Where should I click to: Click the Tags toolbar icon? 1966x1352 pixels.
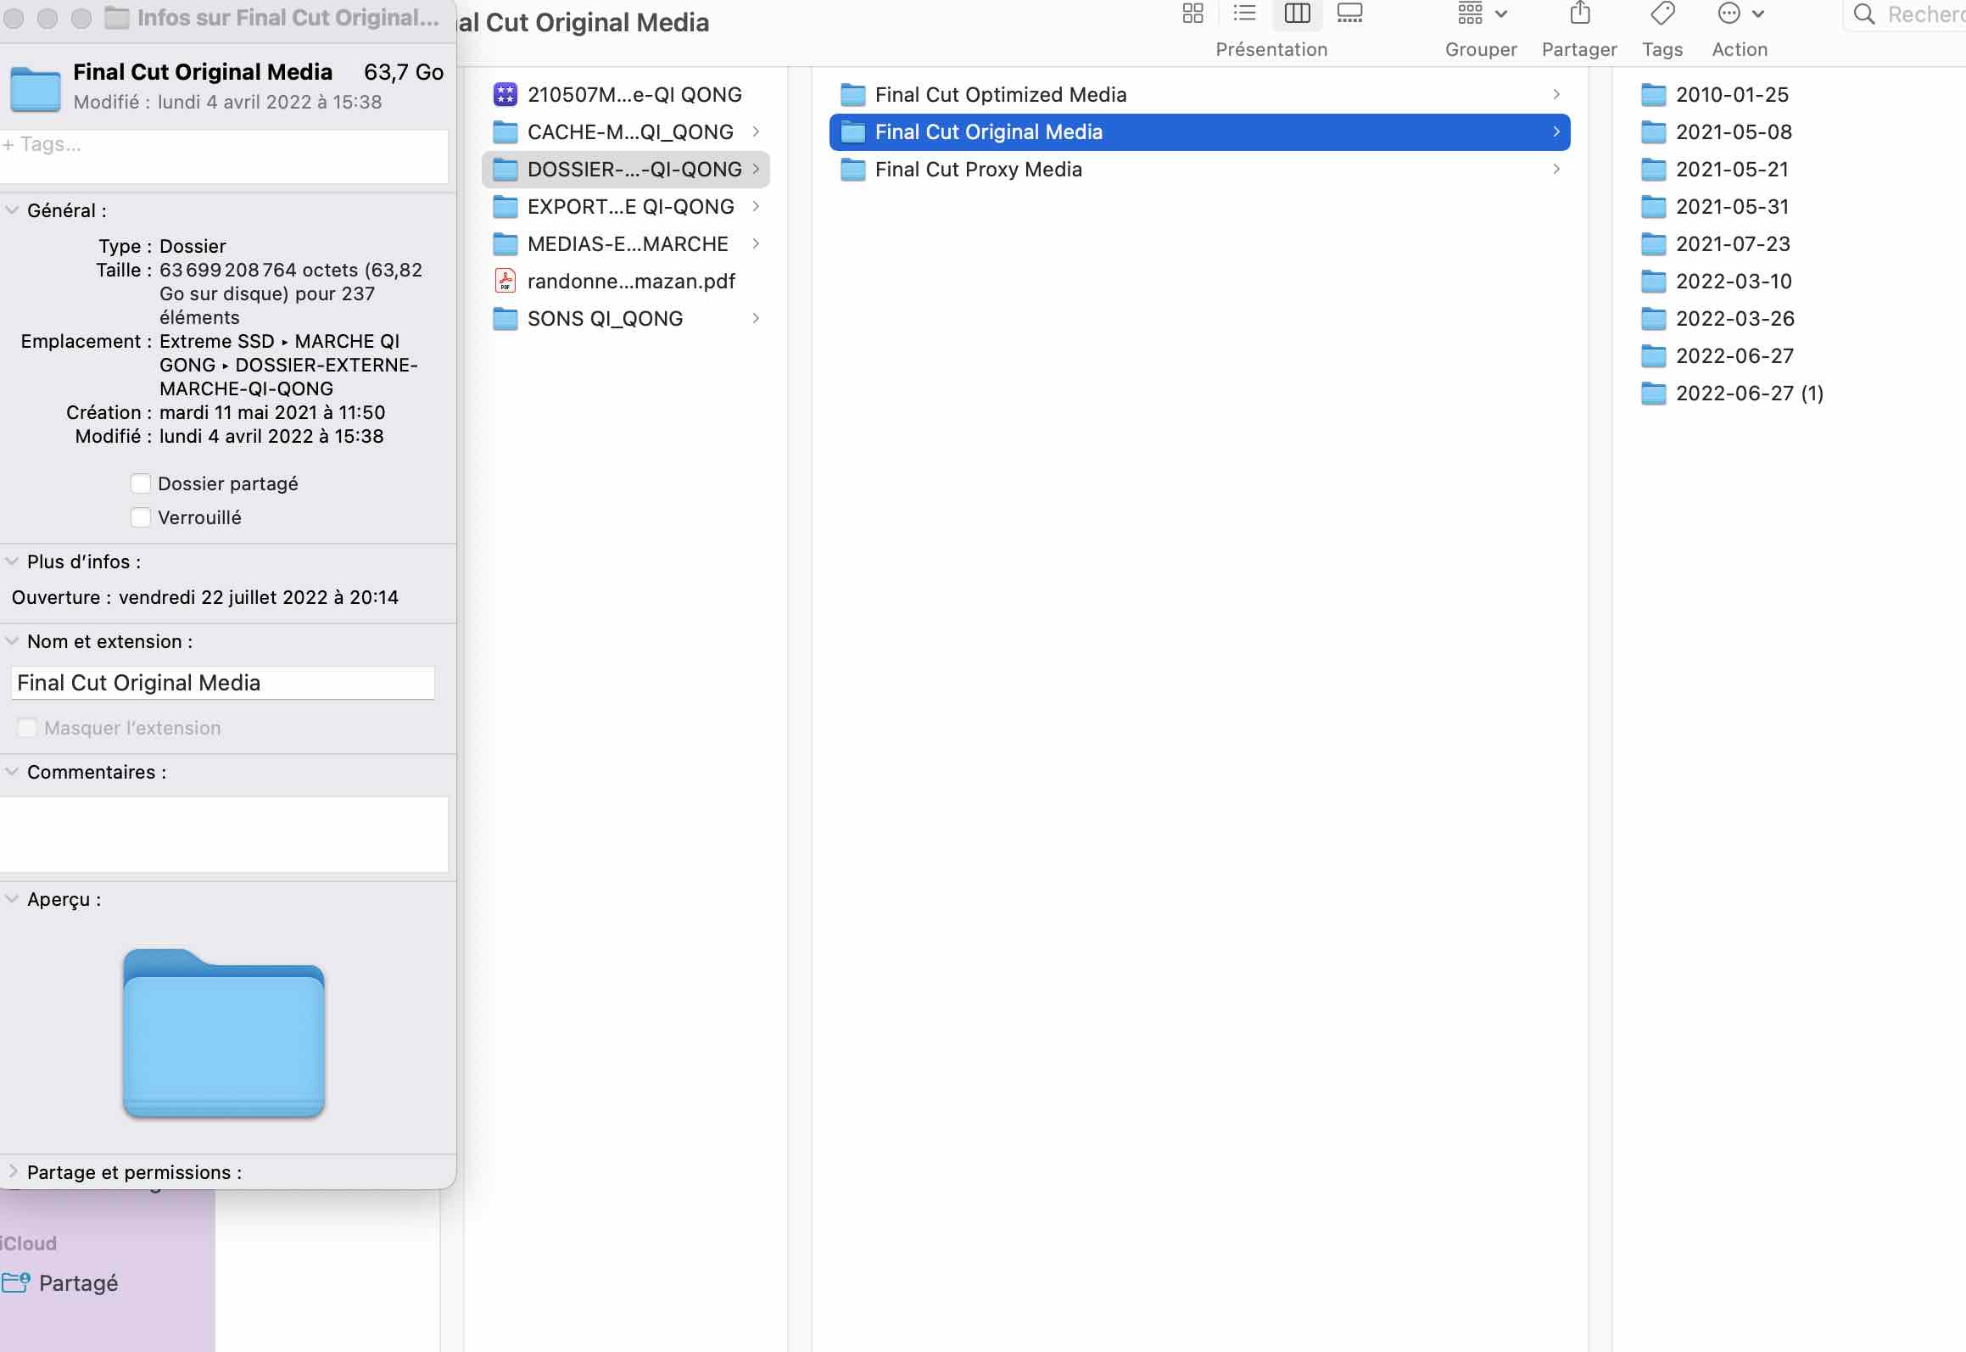click(x=1662, y=14)
